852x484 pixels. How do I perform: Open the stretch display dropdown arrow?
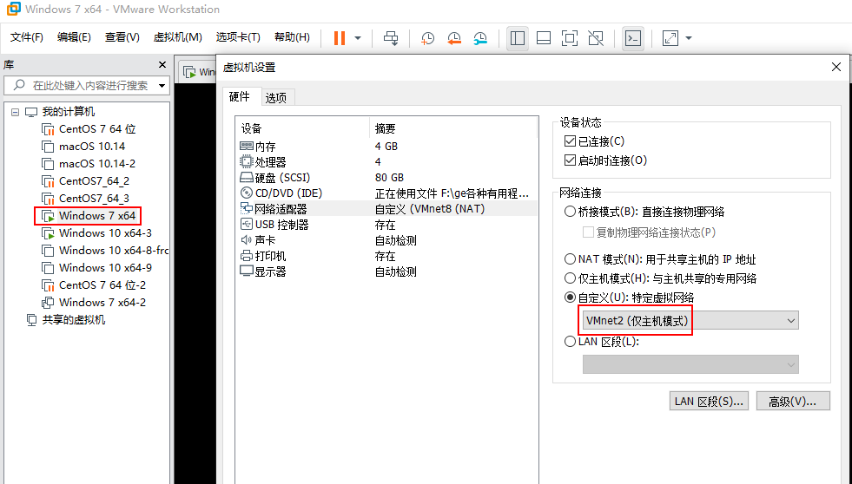(x=689, y=38)
